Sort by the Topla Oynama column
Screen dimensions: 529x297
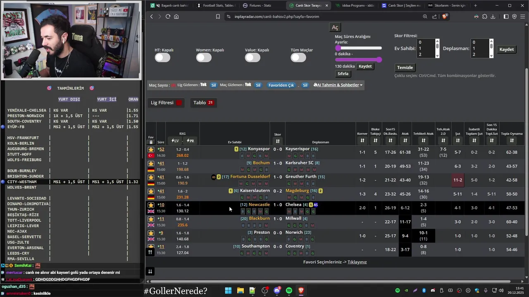pyautogui.click(x=512, y=141)
